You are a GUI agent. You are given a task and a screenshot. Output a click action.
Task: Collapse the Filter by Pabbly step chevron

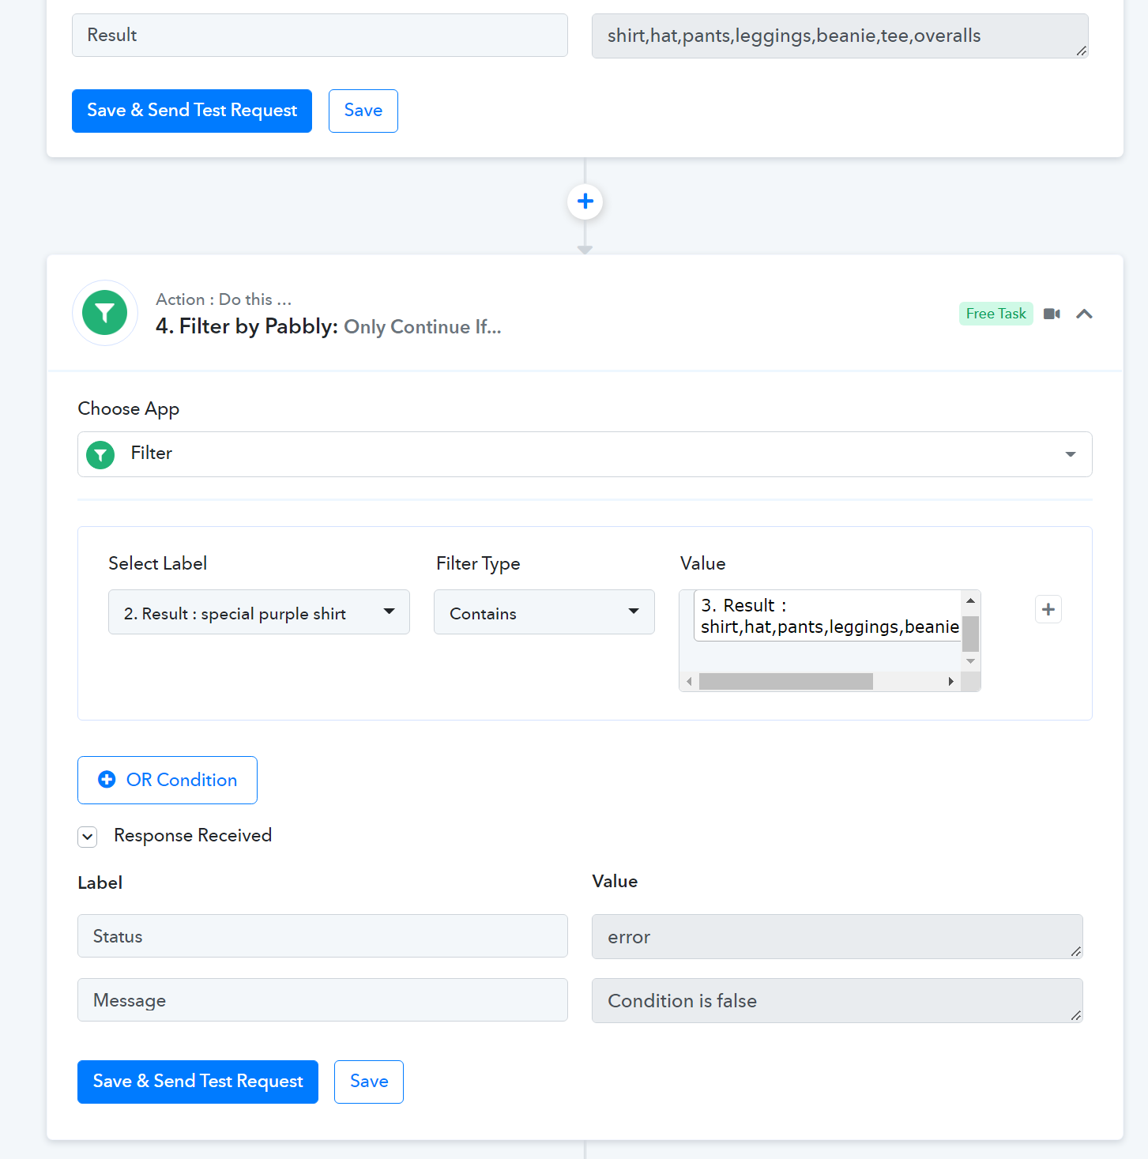[x=1084, y=314]
